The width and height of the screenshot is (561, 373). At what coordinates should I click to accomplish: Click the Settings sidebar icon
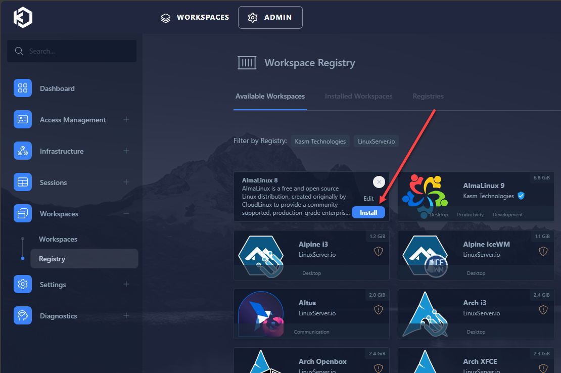tap(23, 285)
